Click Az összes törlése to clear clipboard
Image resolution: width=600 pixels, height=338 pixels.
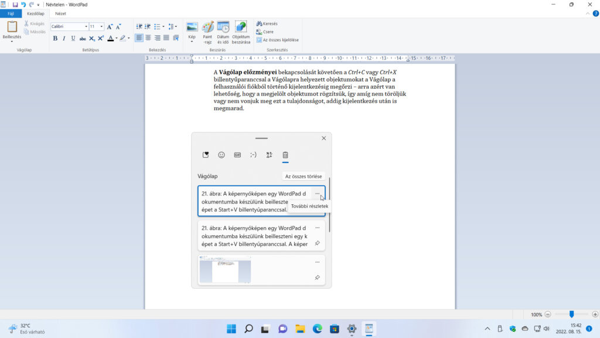(303, 176)
